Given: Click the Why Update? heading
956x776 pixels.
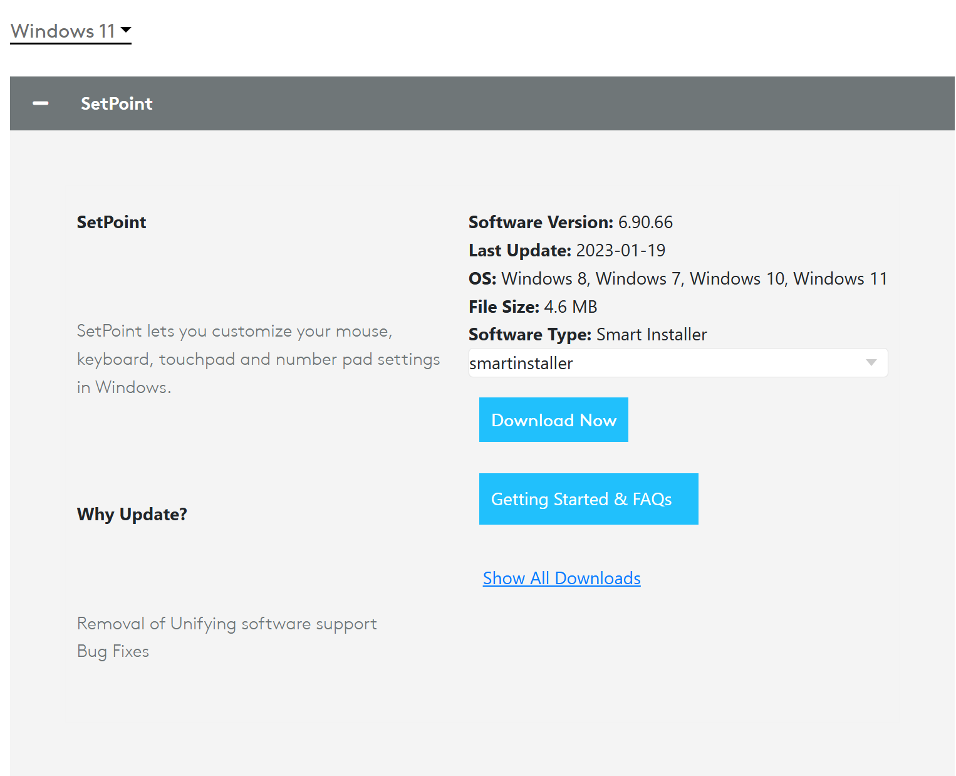Looking at the screenshot, I should click(132, 514).
